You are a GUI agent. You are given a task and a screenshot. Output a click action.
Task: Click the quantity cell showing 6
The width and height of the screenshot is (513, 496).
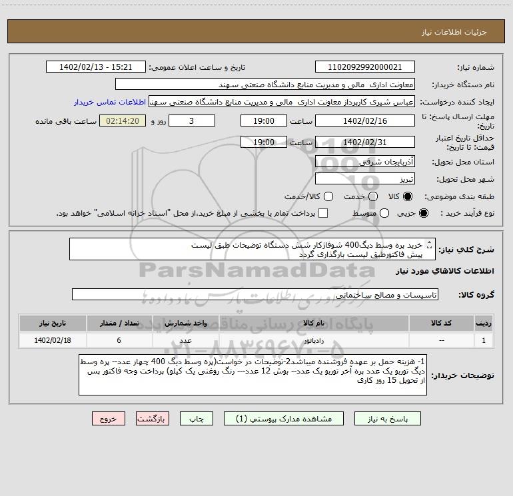click(x=119, y=340)
